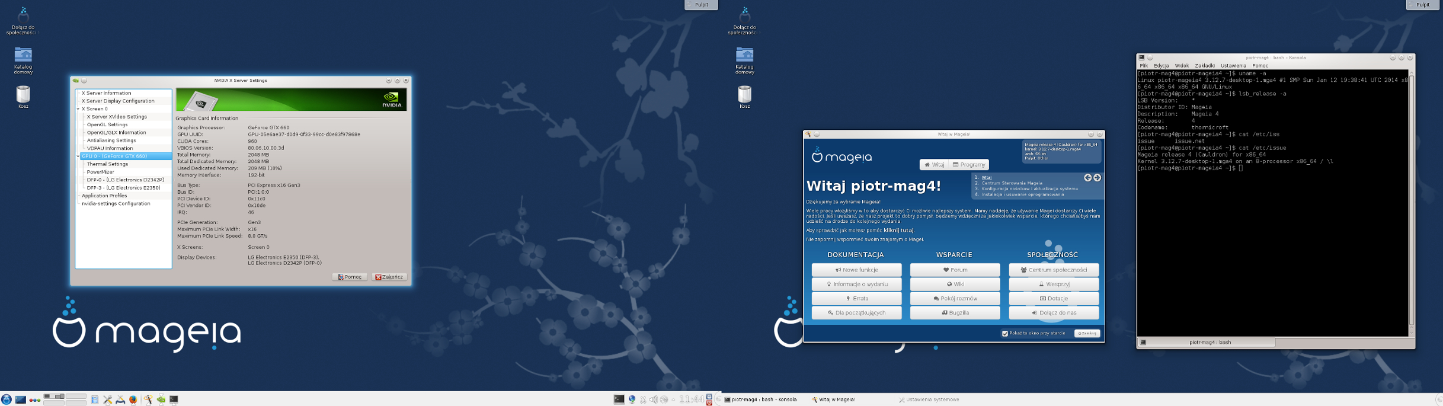Screen dimensions: 1443x406
Task: Open the Katalog domowy folder on right desktop
Action: coord(744,60)
